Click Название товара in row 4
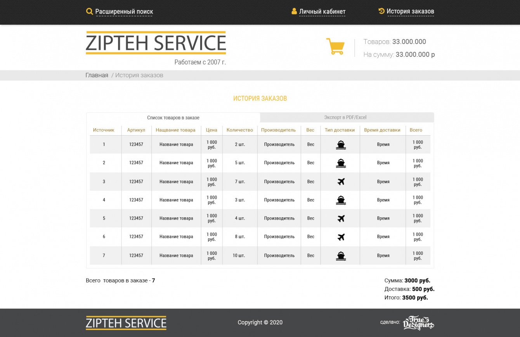The height and width of the screenshot is (337, 520). pyautogui.click(x=176, y=200)
